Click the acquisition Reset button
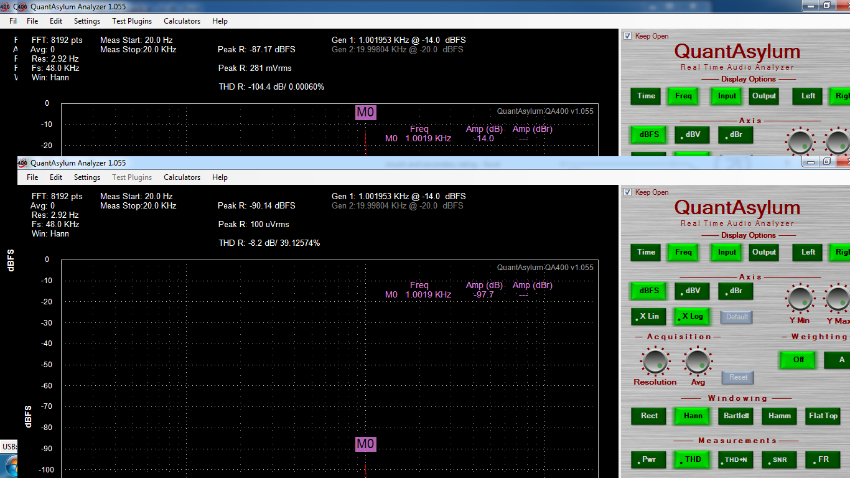Screen dimensions: 850x478 (738, 377)
